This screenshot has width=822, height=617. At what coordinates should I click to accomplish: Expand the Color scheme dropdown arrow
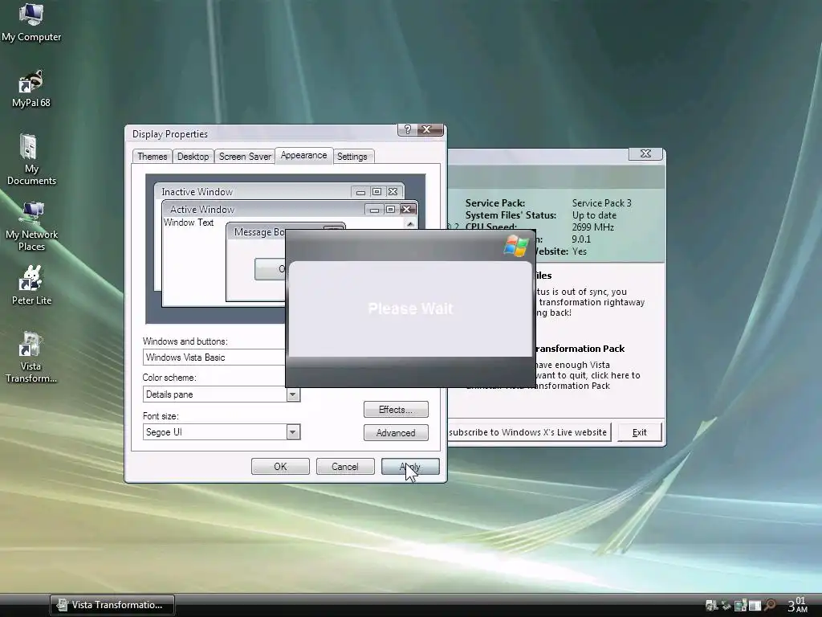[293, 394]
